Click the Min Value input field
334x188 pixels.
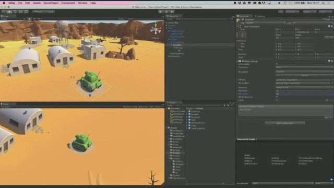coord(304,90)
